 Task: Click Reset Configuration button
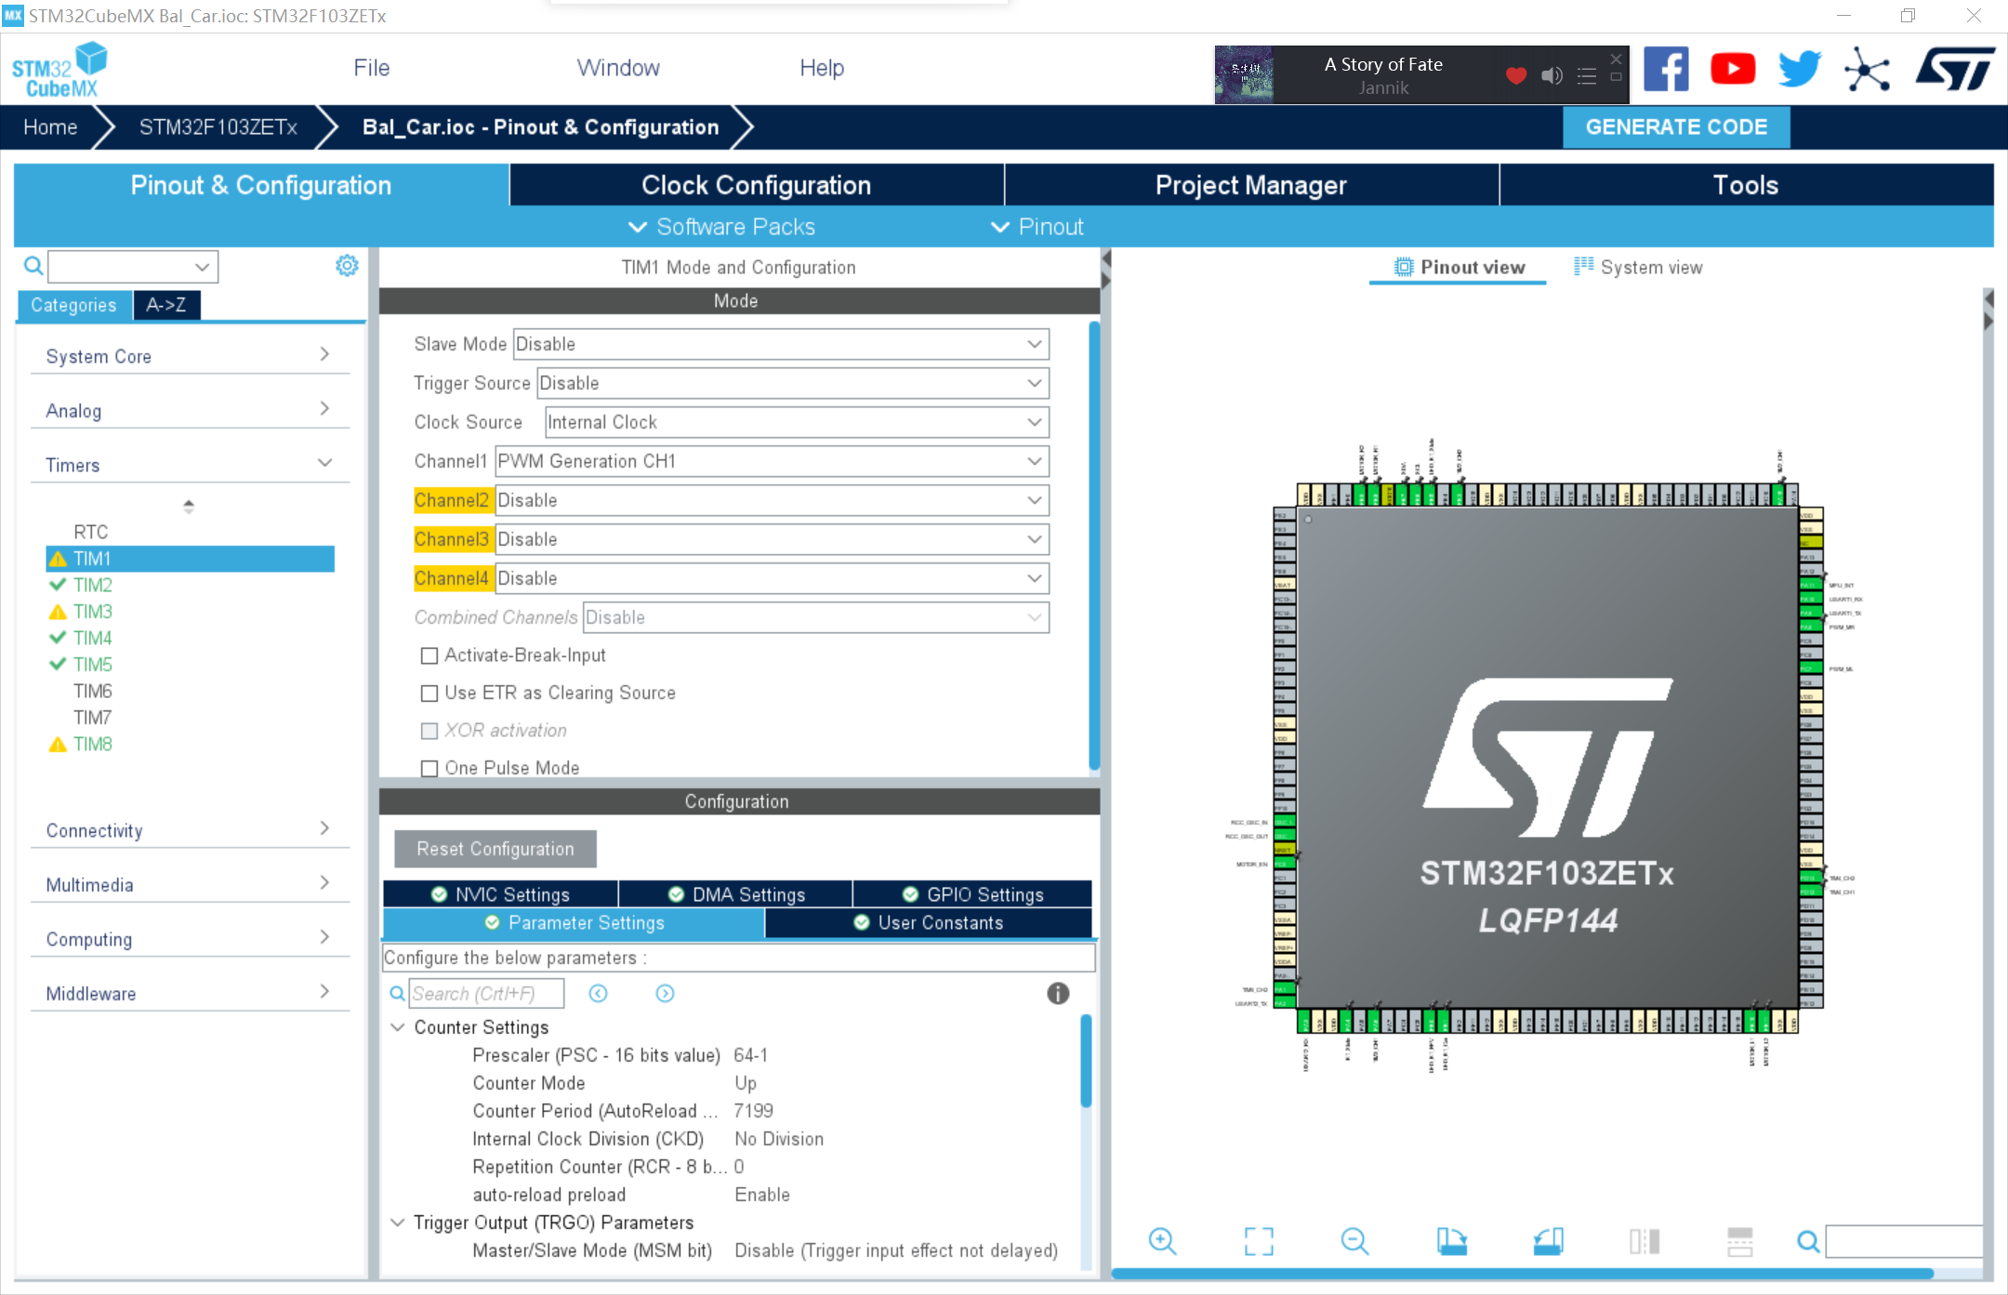495,849
